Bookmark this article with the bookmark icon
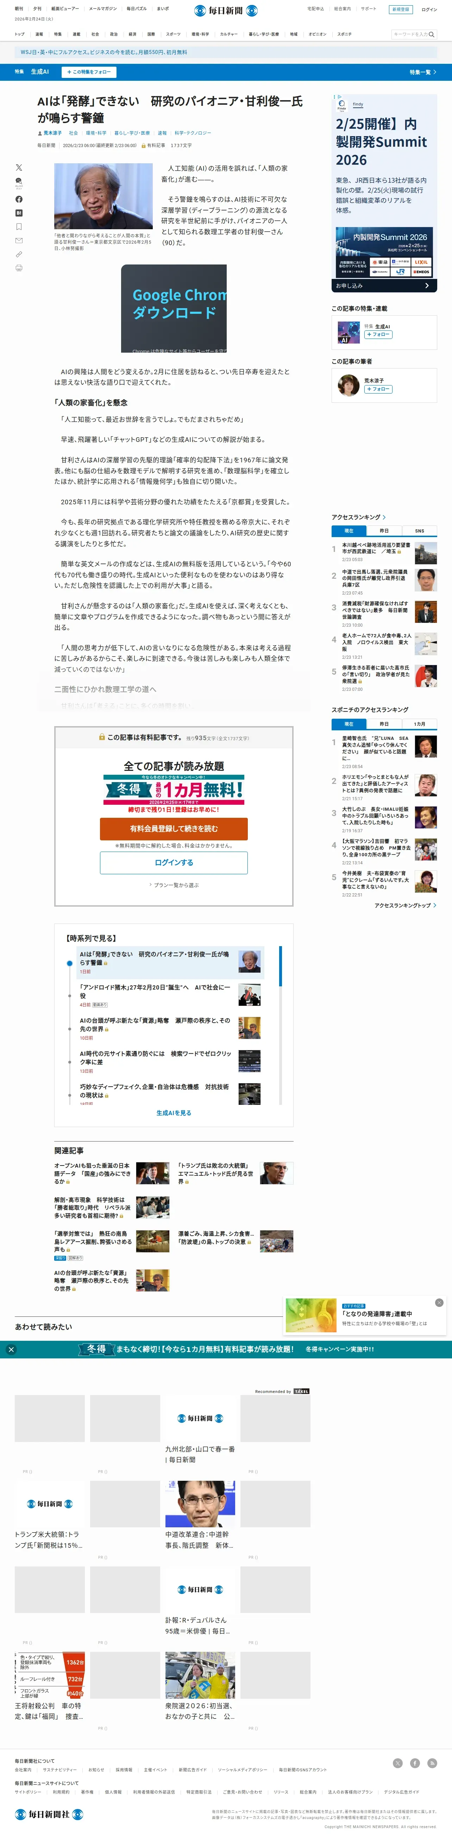 click(19, 226)
